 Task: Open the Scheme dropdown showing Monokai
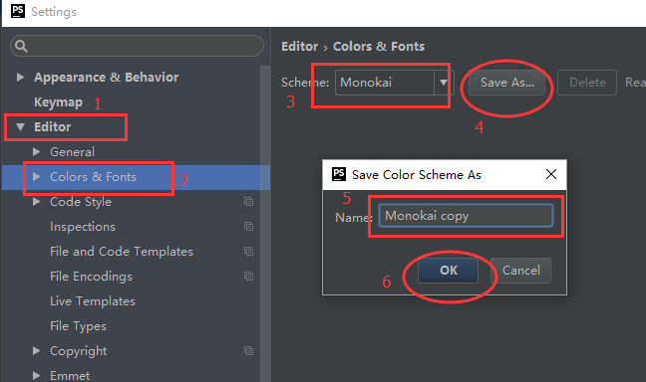coord(444,83)
